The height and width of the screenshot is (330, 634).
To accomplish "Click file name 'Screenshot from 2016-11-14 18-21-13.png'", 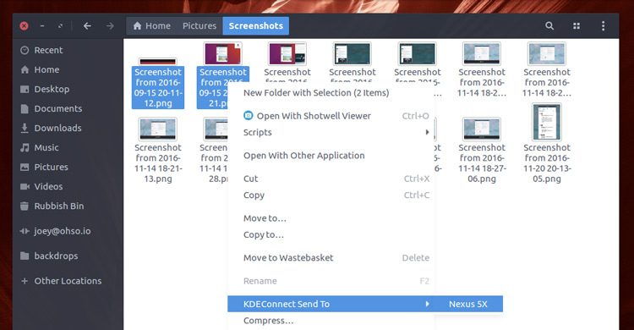I will [x=158, y=163].
